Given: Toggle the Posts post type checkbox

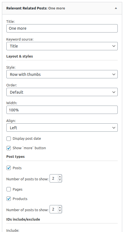Looking at the screenshot, I should [9, 168].
